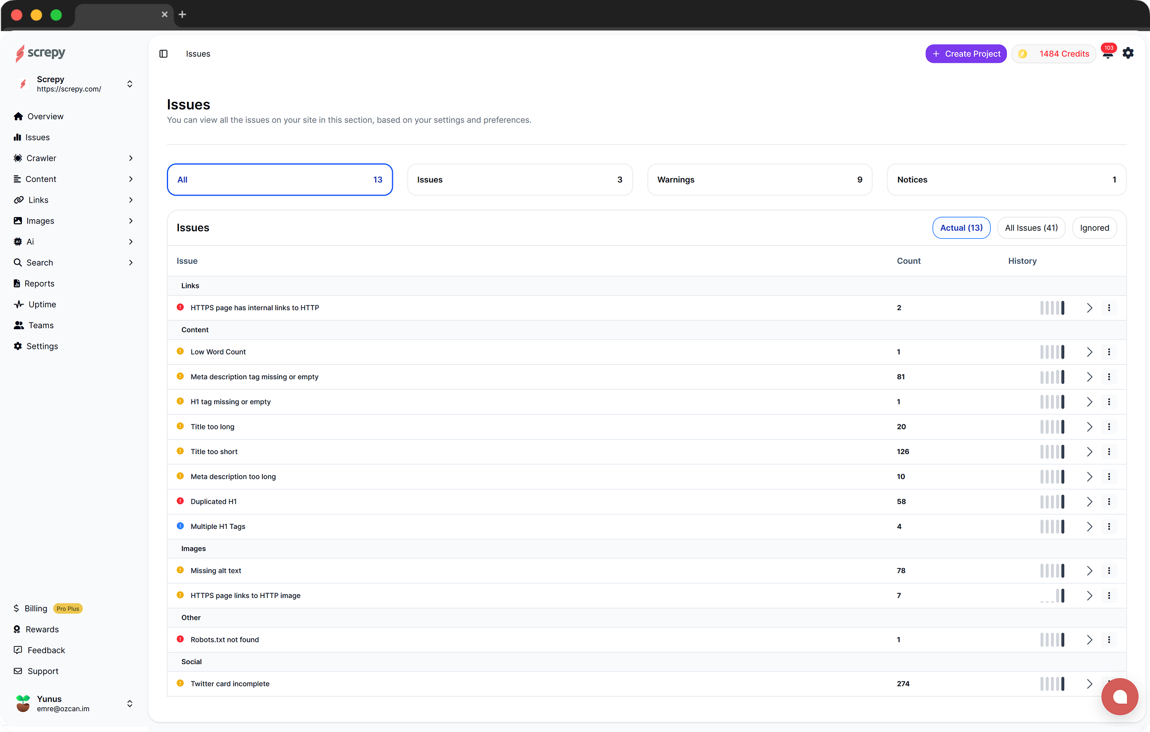The height and width of the screenshot is (732, 1150).
Task: Click the Reports icon in sidebar
Action: tap(17, 284)
